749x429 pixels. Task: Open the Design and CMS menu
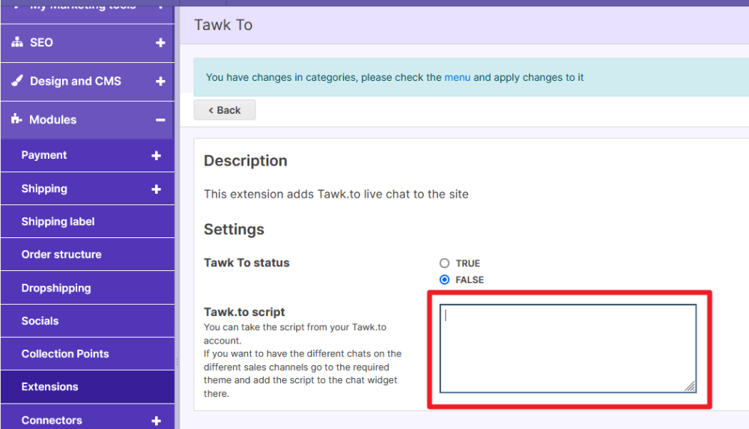(88, 81)
